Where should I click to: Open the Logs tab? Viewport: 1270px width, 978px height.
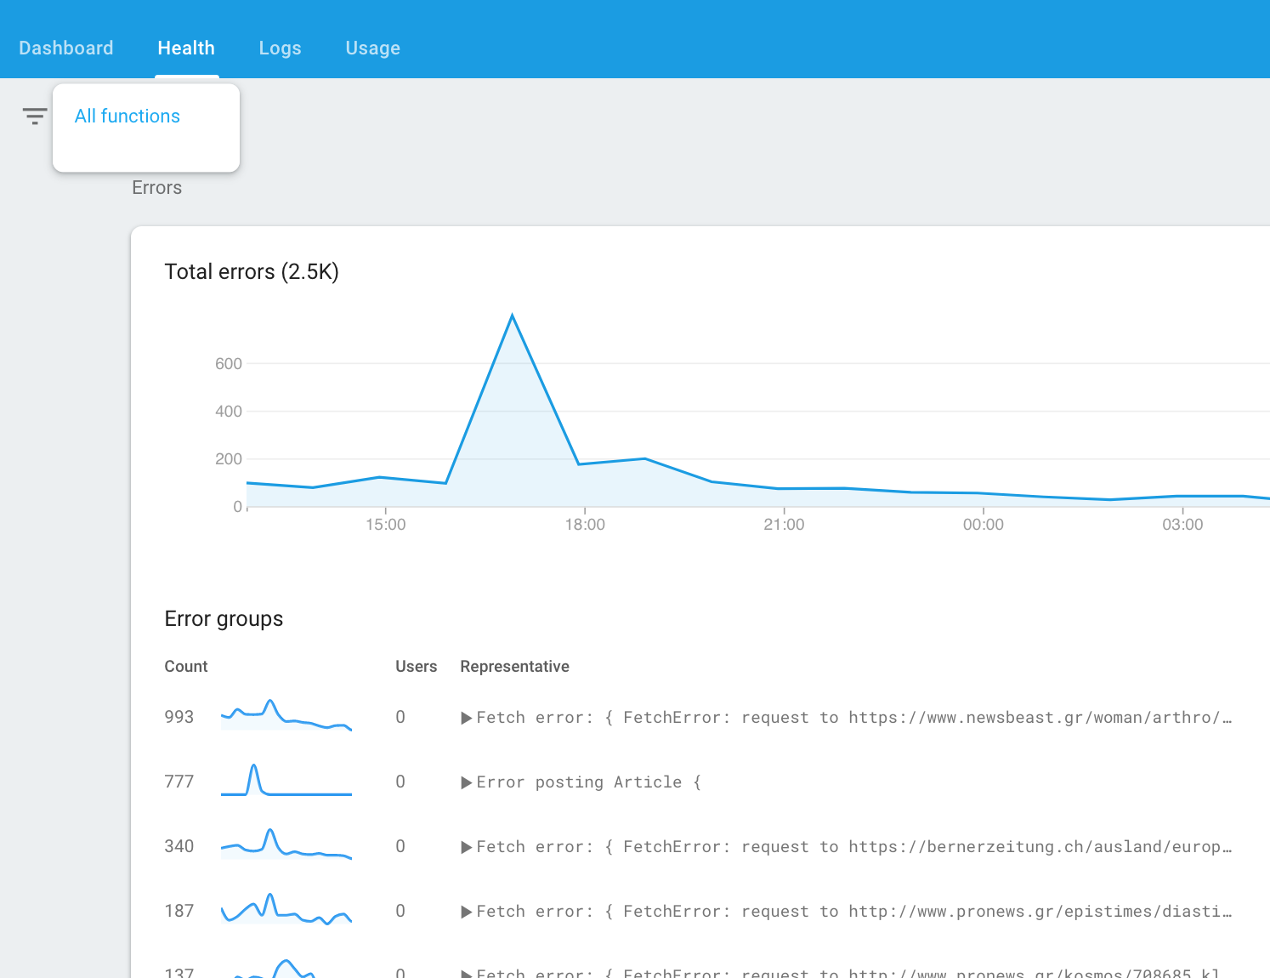tap(281, 48)
